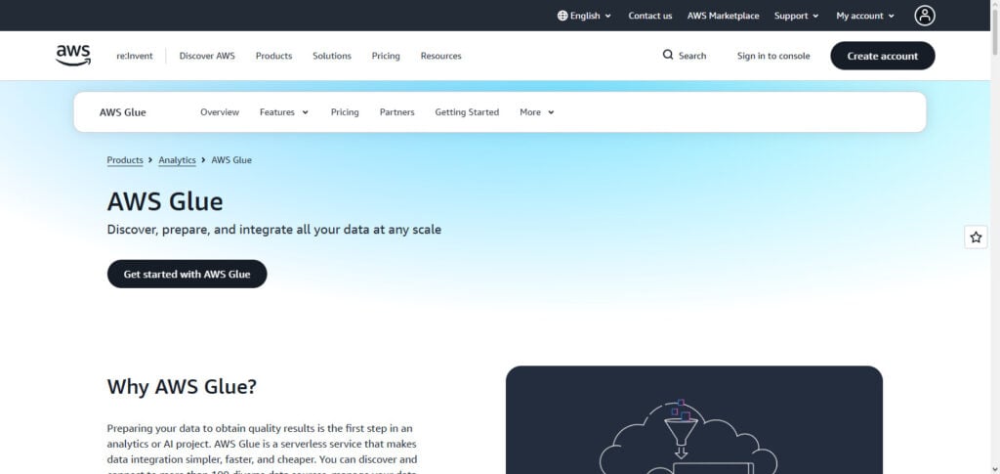Open the Solutions menu

tap(332, 56)
